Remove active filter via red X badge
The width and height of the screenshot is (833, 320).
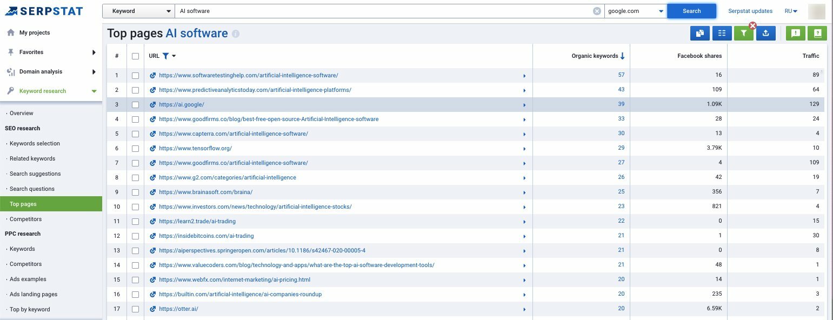pyautogui.click(x=752, y=25)
